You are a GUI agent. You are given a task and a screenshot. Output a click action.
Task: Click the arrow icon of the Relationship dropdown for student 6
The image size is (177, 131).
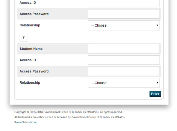tap(157, 25)
